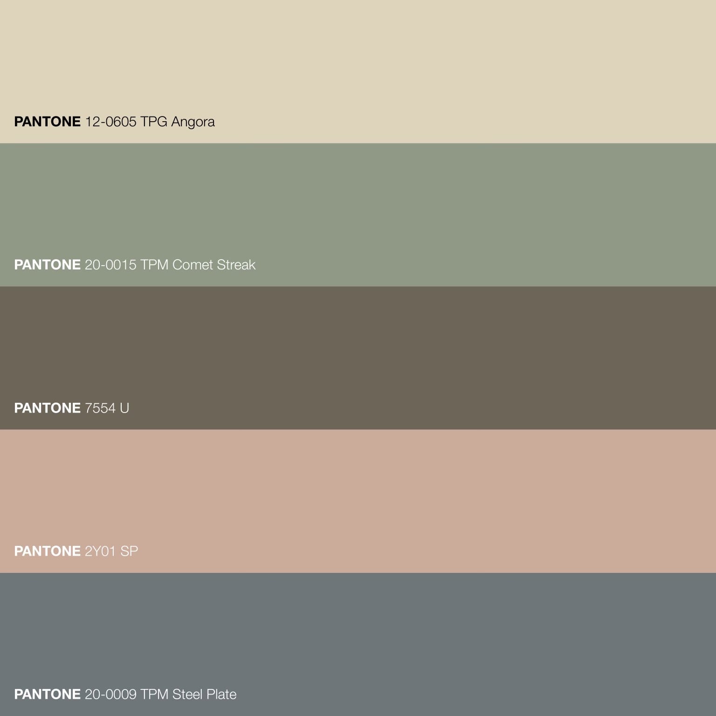Click the "7554" number in the label
This screenshot has width=716, height=716.
pyautogui.click(x=100, y=408)
